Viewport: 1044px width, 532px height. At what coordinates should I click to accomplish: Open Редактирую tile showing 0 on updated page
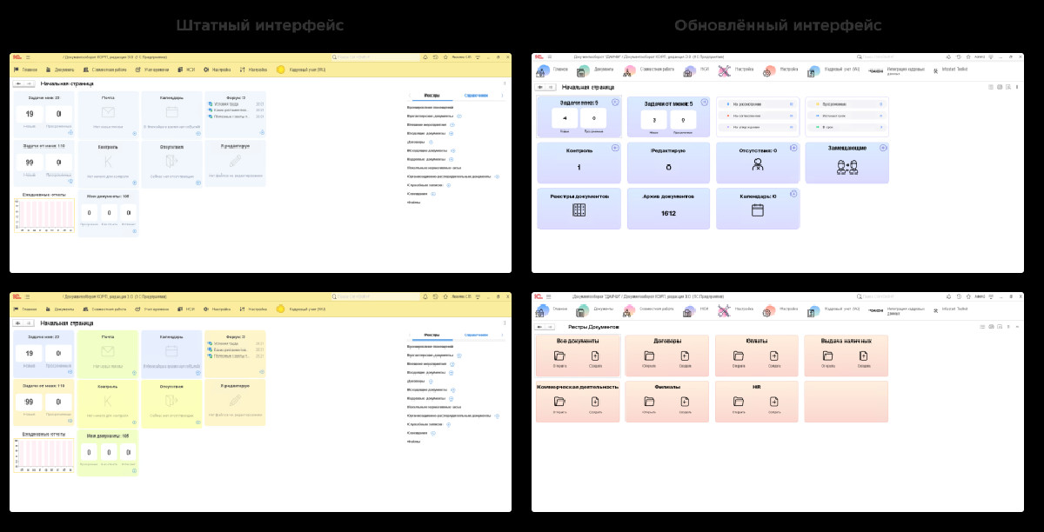coord(668,163)
